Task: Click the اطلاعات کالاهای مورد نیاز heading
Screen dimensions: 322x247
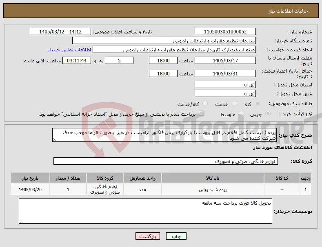Action: pyautogui.click(x=282, y=148)
